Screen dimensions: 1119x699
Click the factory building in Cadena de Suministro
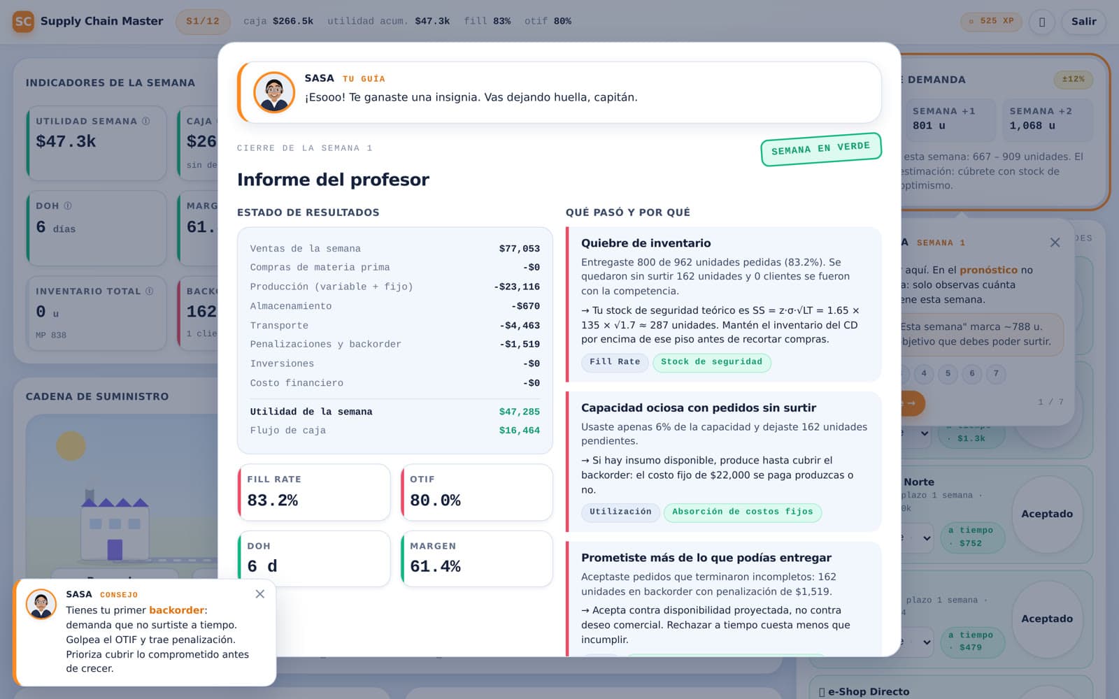click(115, 526)
